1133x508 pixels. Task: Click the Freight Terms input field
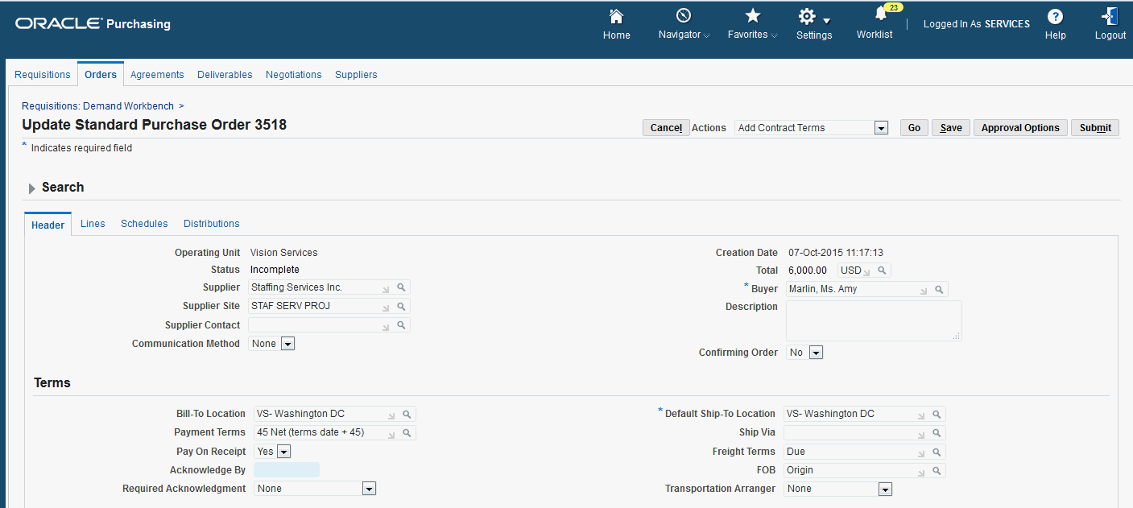click(x=856, y=452)
